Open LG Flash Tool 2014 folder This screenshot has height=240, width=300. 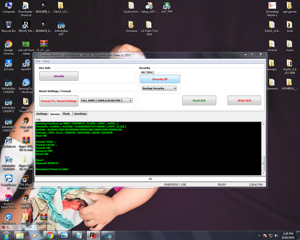pyautogui.click(x=149, y=28)
